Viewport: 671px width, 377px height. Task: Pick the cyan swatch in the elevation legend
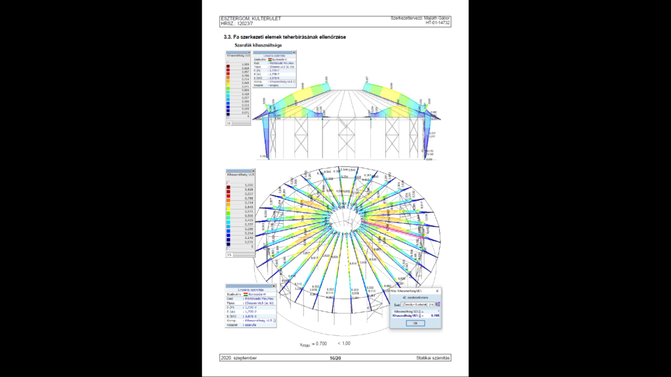pos(228,96)
